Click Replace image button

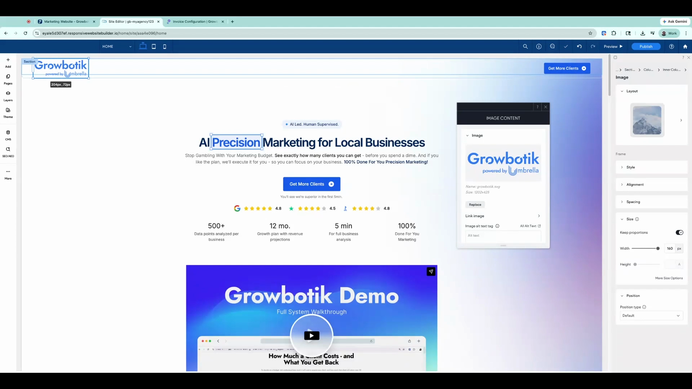coord(475,205)
